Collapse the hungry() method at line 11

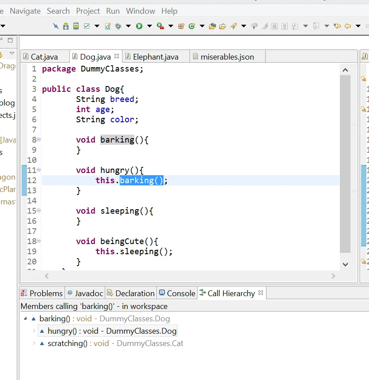[39, 170]
